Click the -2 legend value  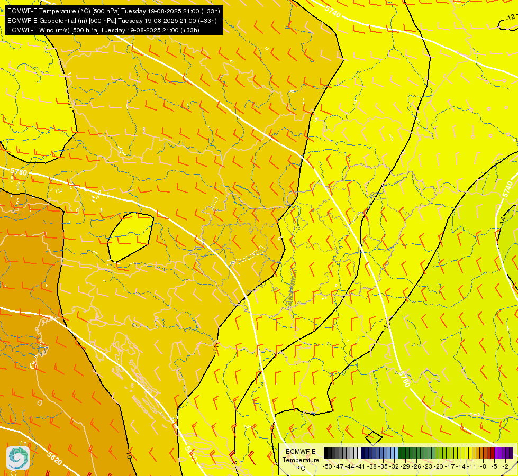pos(505,467)
